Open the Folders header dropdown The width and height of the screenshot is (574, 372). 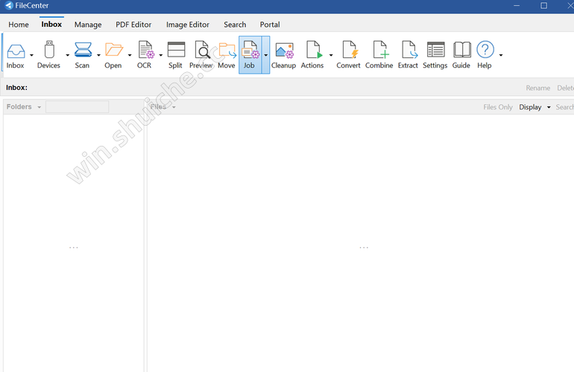click(39, 107)
